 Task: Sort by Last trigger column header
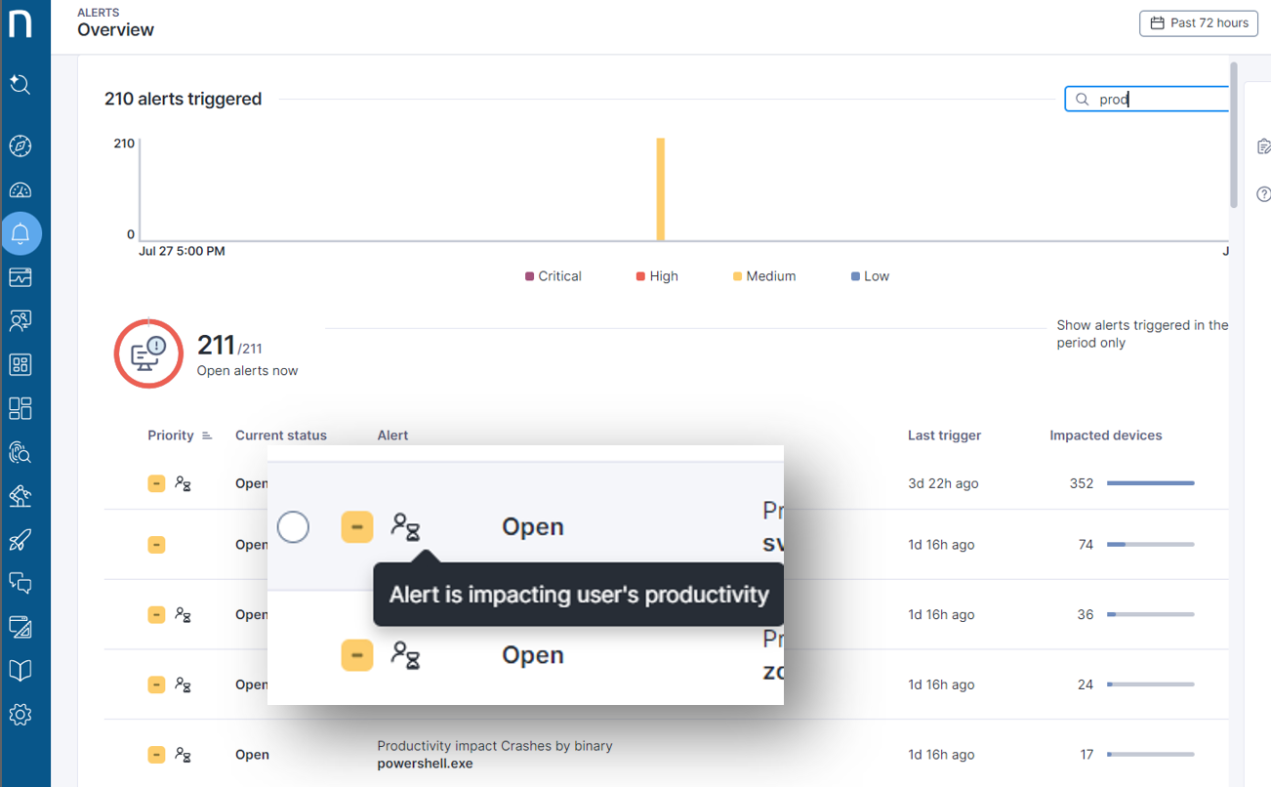[944, 435]
